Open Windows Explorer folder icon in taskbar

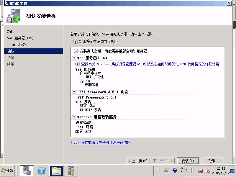(x=56, y=171)
